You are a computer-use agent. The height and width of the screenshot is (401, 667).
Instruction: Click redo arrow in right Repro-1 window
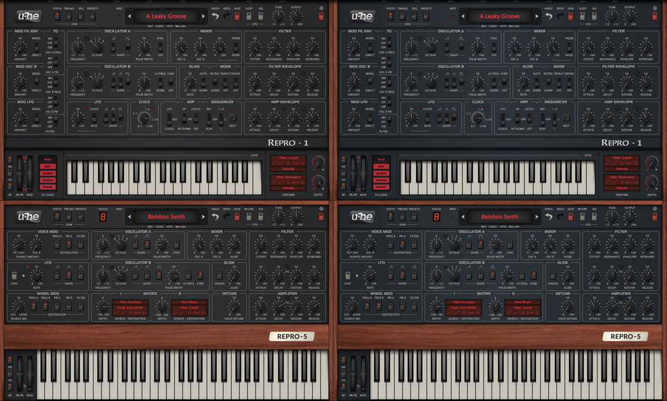pos(560,16)
